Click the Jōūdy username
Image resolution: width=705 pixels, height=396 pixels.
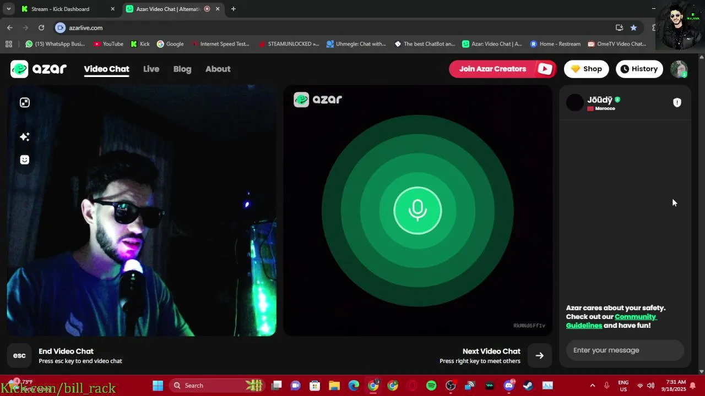pos(600,100)
